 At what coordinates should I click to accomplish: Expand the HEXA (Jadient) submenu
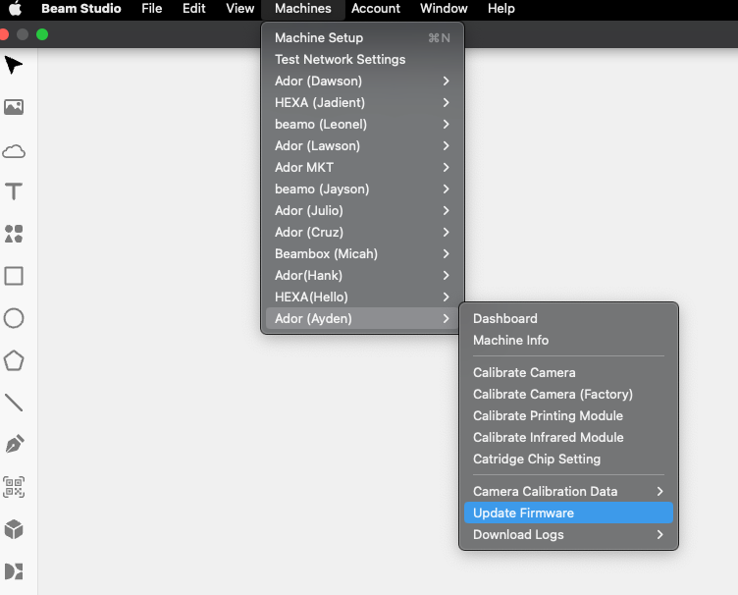click(362, 103)
